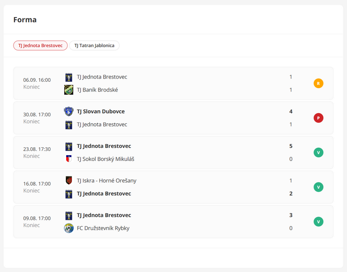Click the TJ Baník Brodské club crest

pos(68,90)
